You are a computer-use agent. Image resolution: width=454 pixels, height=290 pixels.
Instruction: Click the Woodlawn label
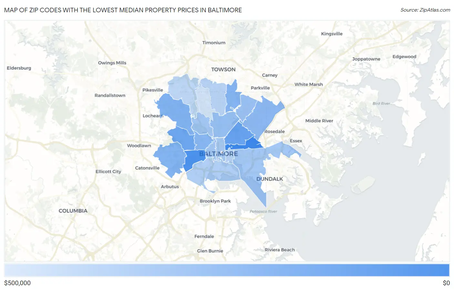coord(139,145)
